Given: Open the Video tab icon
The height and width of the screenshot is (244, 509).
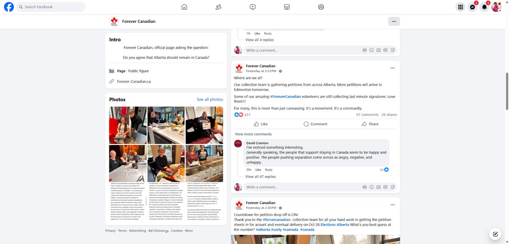Looking at the screenshot, I should [x=253, y=7].
